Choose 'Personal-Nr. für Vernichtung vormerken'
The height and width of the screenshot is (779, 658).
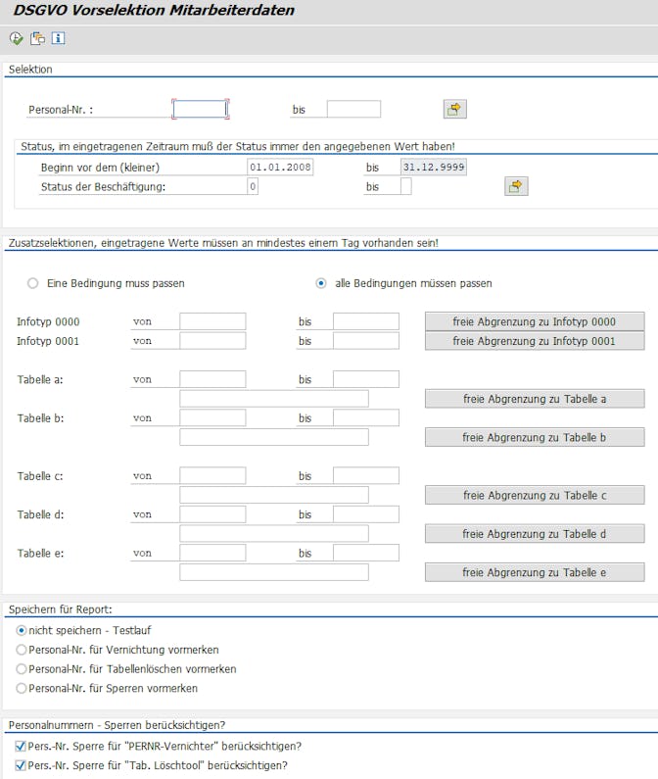(x=22, y=650)
